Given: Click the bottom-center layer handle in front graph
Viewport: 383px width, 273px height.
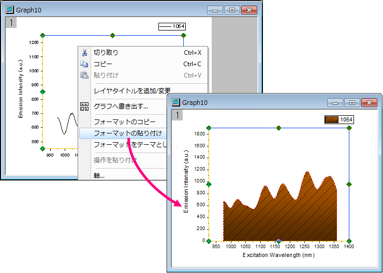Looking at the screenshot, I should [x=278, y=241].
